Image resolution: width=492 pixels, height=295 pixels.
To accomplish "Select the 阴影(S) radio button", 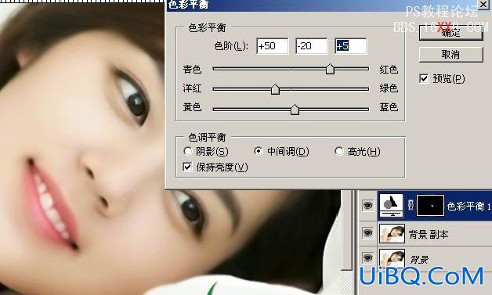I will (188, 152).
